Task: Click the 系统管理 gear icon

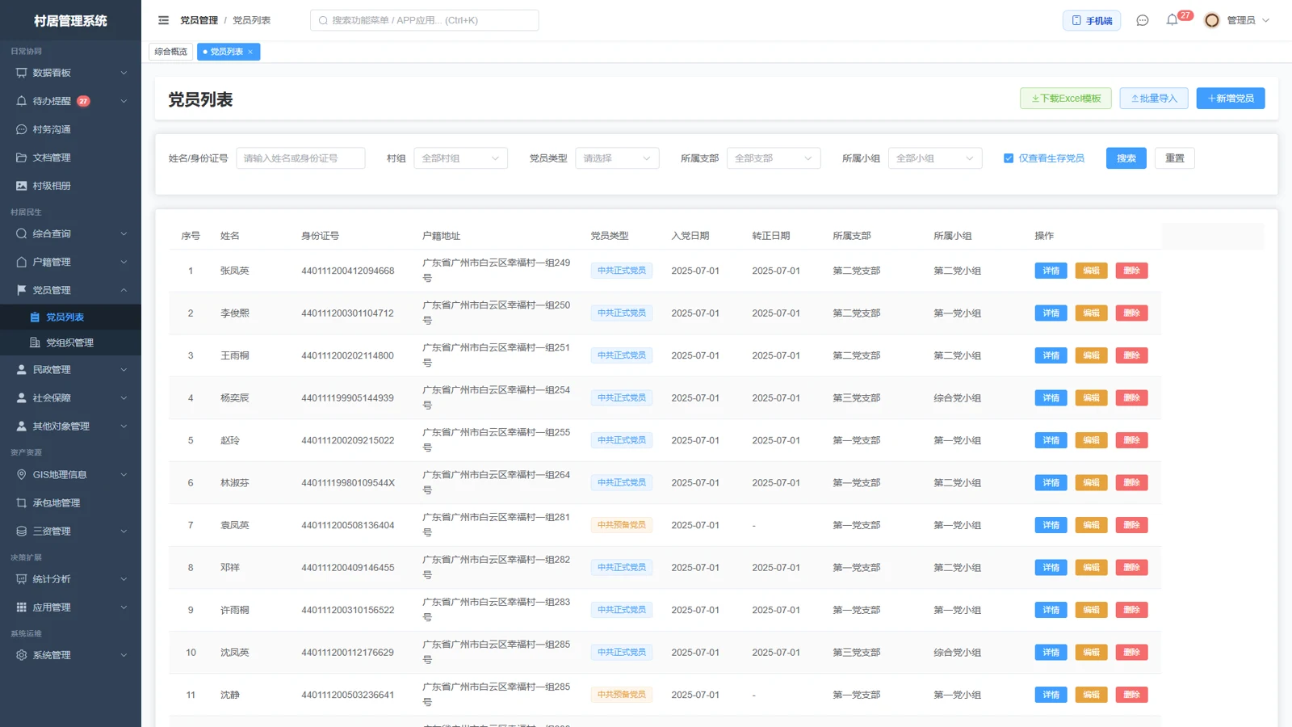Action: point(22,655)
